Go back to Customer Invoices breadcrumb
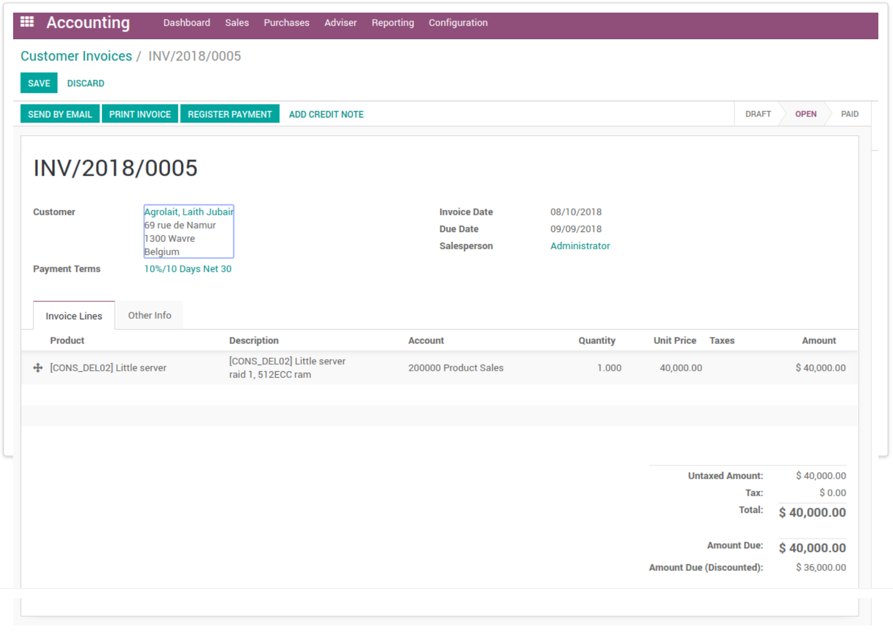Viewport: 893px width, 633px height. click(x=76, y=56)
